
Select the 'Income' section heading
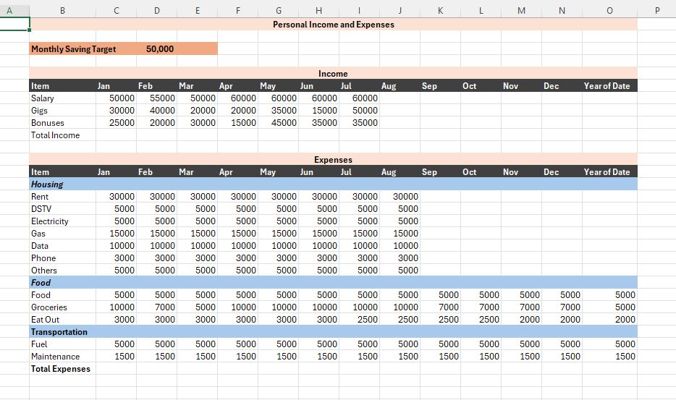333,74
